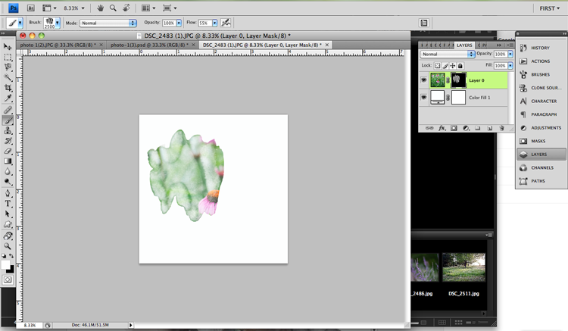
Task: Select the Move tool
Action: point(8,47)
